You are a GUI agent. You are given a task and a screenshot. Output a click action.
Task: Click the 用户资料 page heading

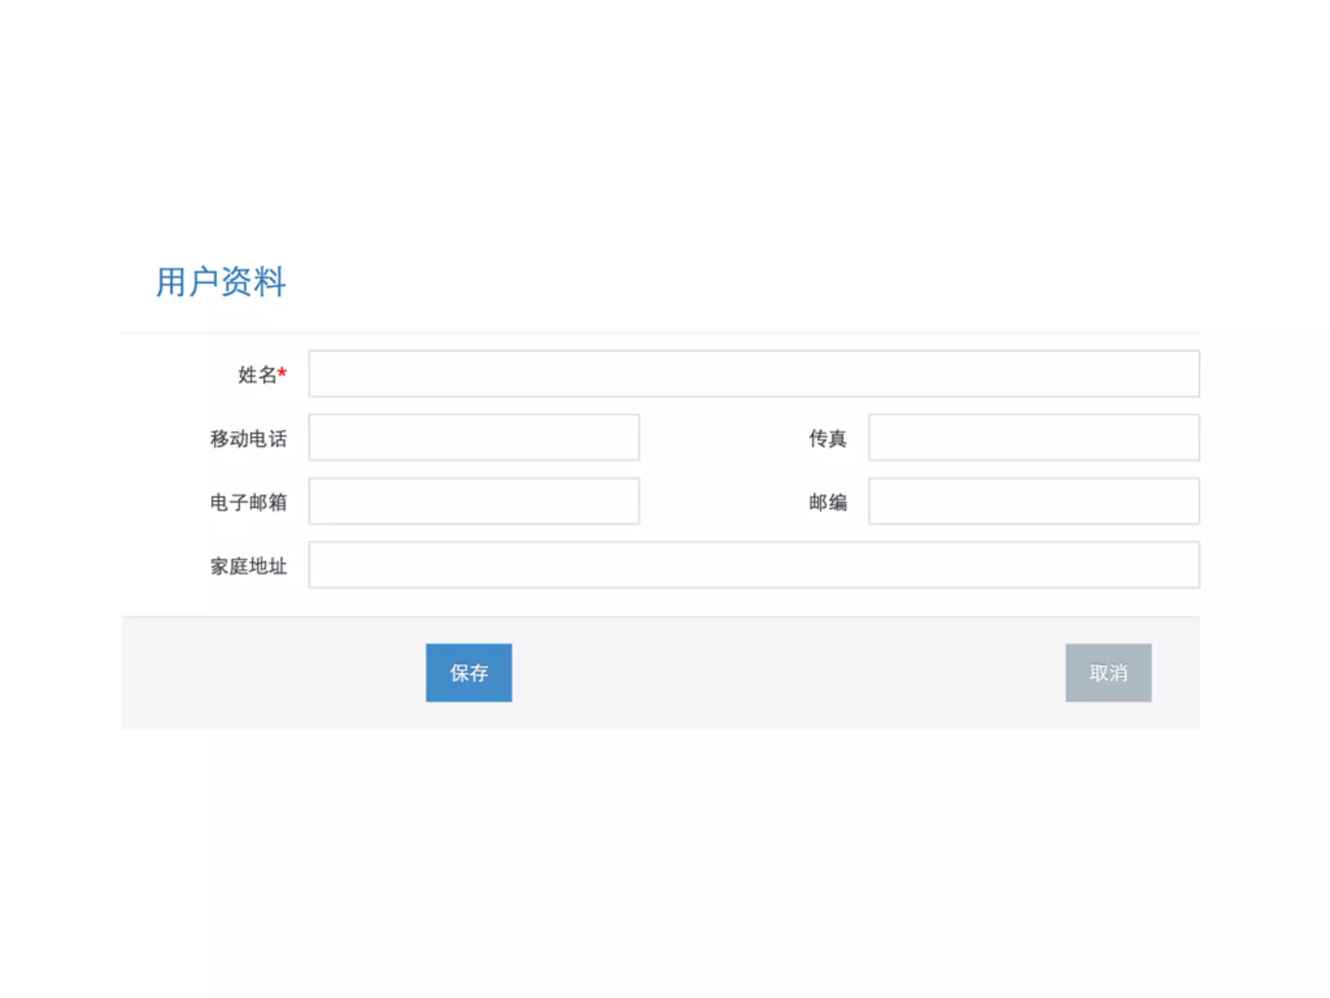click(x=221, y=282)
